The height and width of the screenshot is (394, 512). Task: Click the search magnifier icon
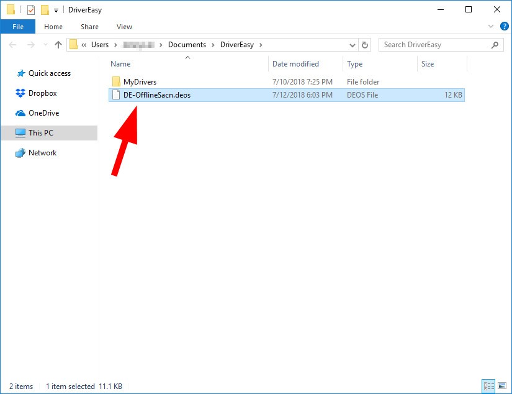tap(495, 45)
